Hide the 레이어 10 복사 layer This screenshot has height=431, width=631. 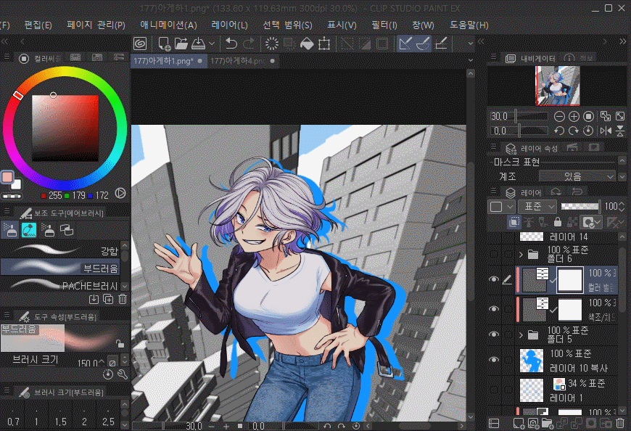point(493,360)
